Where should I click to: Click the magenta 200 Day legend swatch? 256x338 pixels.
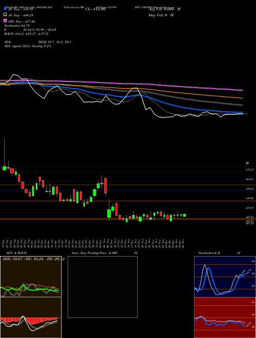(5, 21)
